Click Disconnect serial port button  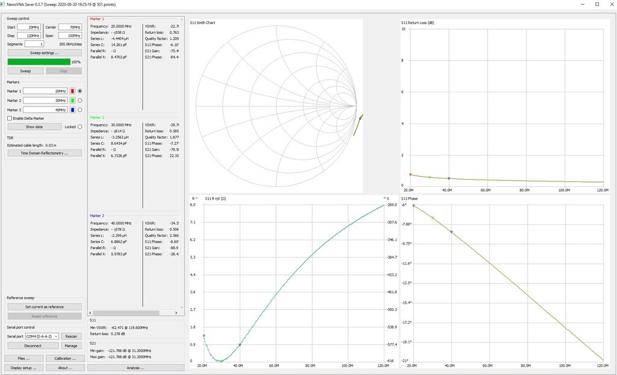pyautogui.click(x=33, y=346)
